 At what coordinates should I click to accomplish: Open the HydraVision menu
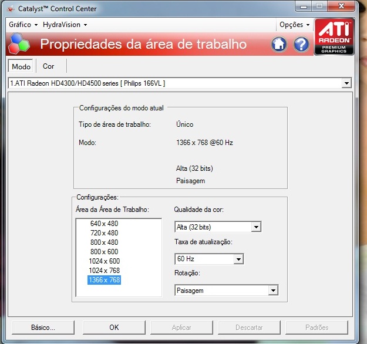pos(65,25)
